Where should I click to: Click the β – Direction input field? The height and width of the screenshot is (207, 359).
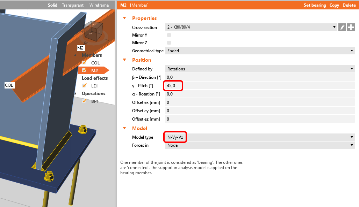[260, 77]
